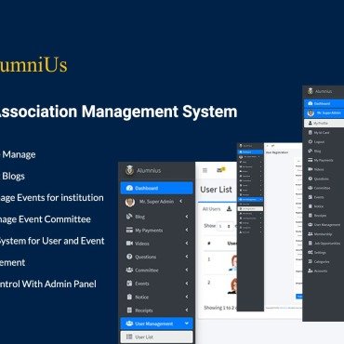Click the Blog icon in the rightmost sidebar

click(310, 151)
